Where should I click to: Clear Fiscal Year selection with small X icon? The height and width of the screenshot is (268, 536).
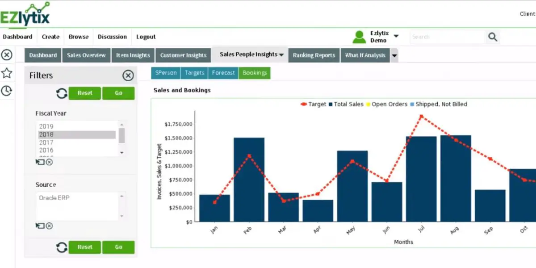pyautogui.click(x=49, y=162)
